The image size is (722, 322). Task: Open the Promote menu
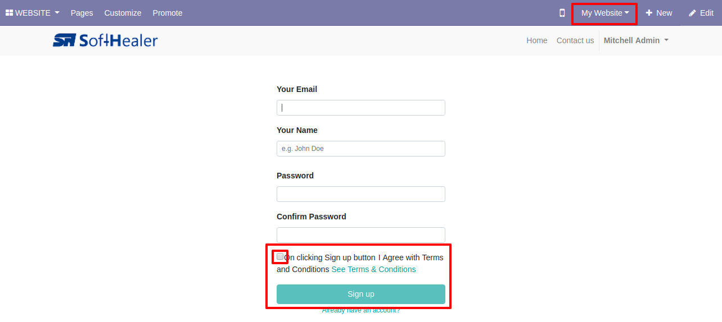coord(168,13)
